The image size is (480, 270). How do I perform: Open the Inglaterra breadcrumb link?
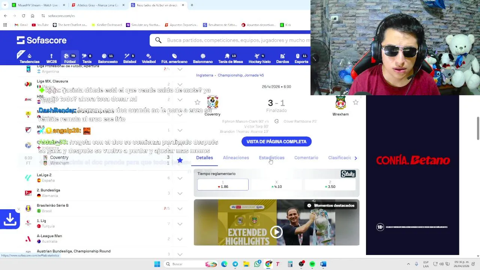(x=204, y=75)
